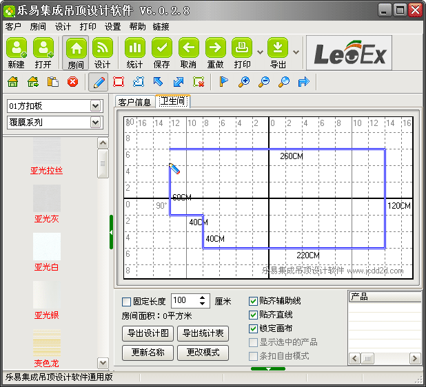Toggle the 固定长度 checkbox

pos(126,302)
